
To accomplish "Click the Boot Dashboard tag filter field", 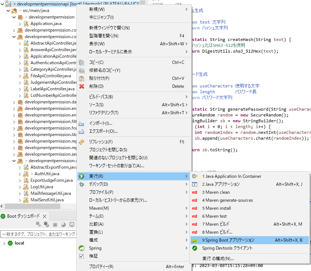I will [x=38, y=234].
